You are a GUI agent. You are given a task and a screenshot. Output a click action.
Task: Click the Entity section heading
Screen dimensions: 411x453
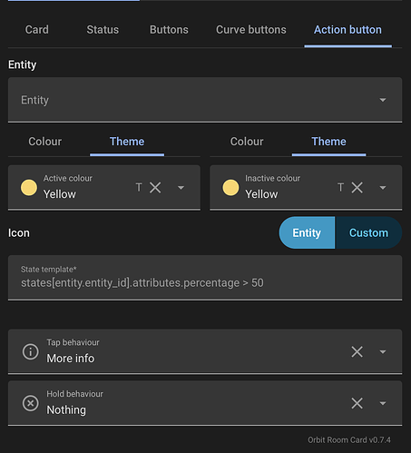tap(23, 64)
